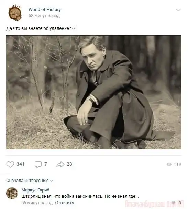Expand post options chevron at top right
The image size is (188, 209).
point(178,10)
